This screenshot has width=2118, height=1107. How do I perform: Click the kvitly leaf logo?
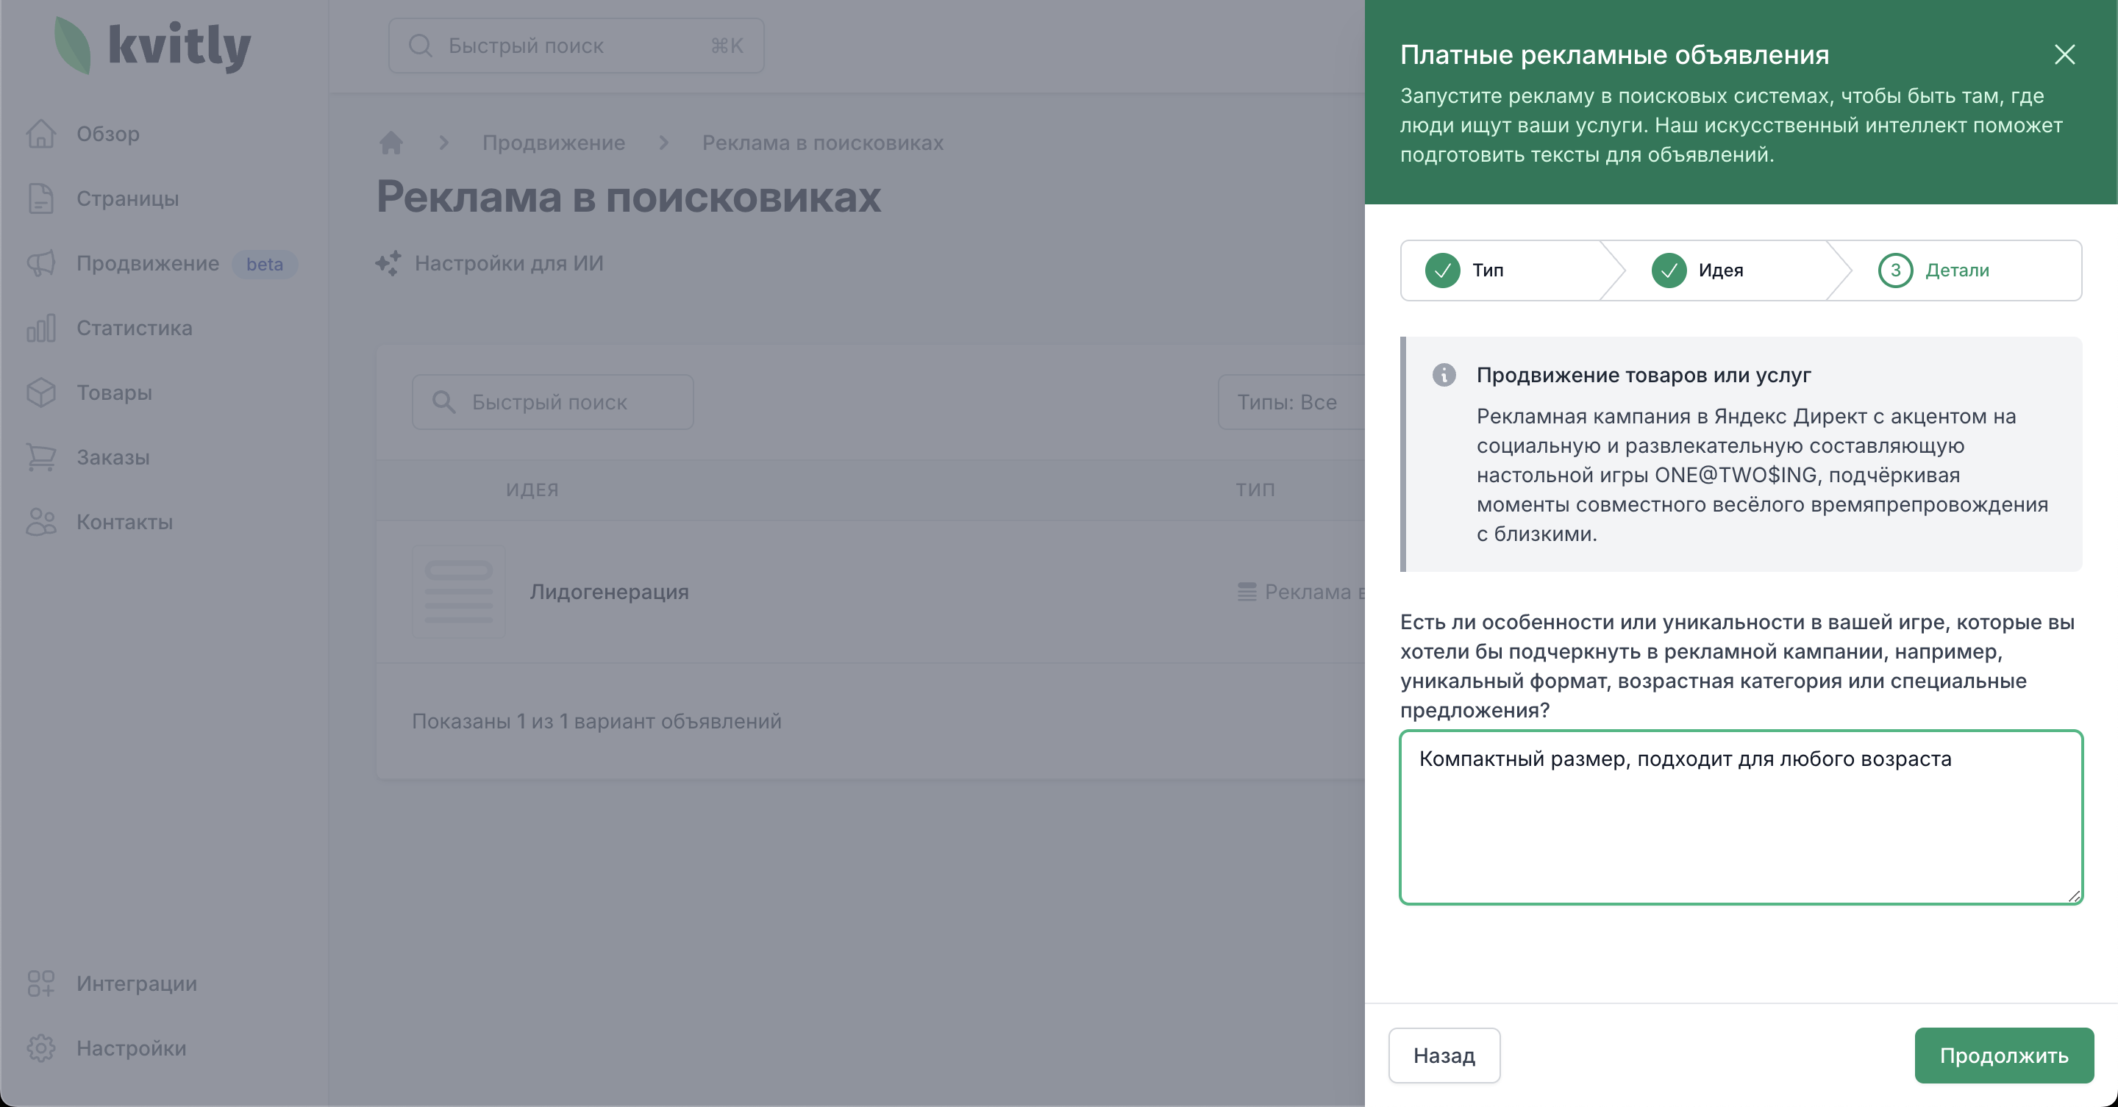point(72,45)
